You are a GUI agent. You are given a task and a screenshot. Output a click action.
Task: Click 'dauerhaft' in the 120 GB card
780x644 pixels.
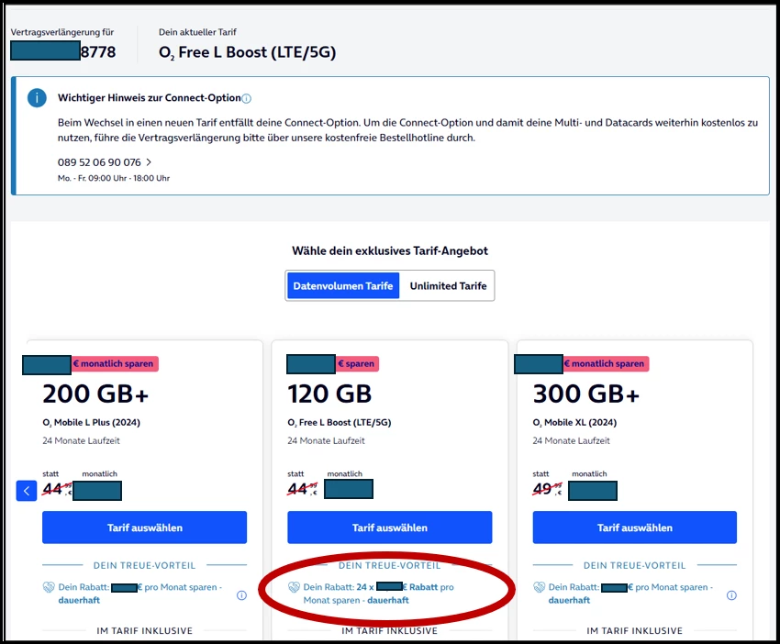(388, 600)
